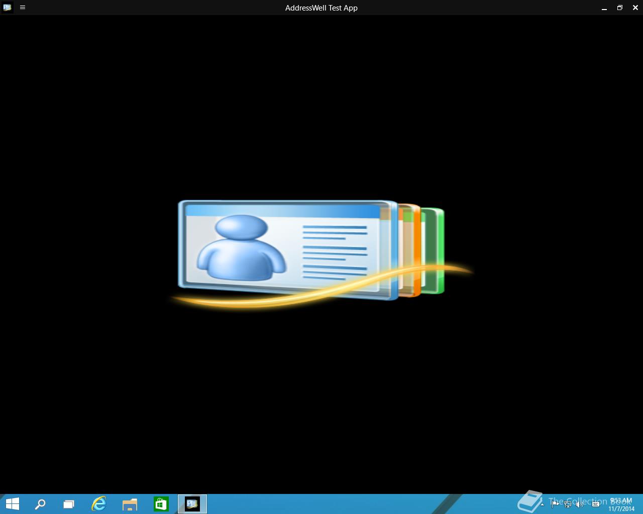This screenshot has height=514, width=643.
Task: Open the Windows Store taskbar icon
Action: (161, 504)
